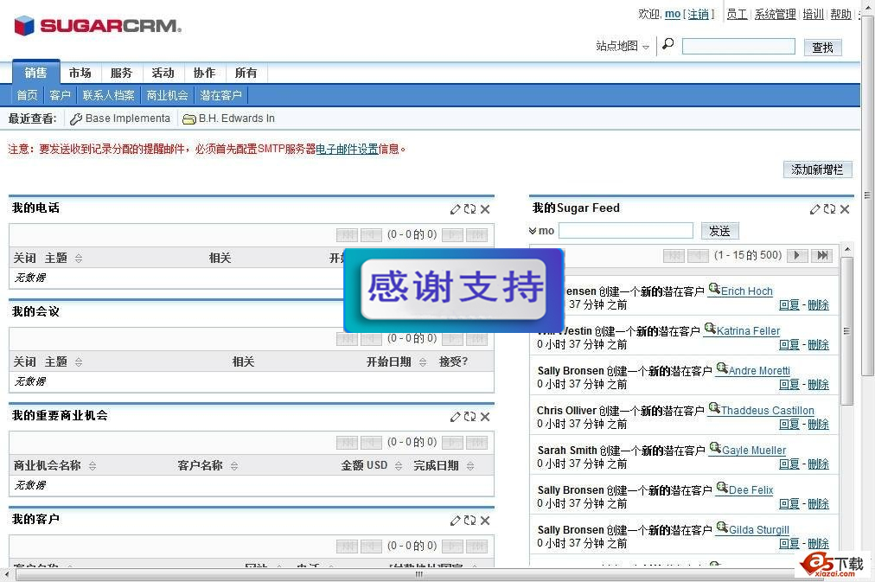Click the 添加新增栏 button
Image resolution: width=875 pixels, height=582 pixels.
(818, 169)
